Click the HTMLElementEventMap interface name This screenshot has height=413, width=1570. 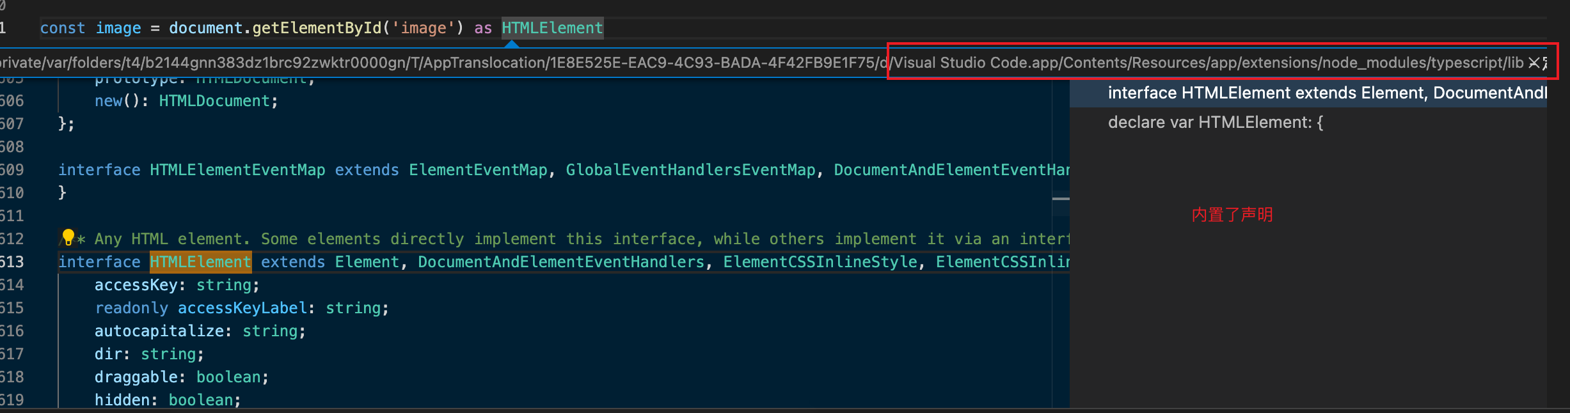pyautogui.click(x=237, y=169)
